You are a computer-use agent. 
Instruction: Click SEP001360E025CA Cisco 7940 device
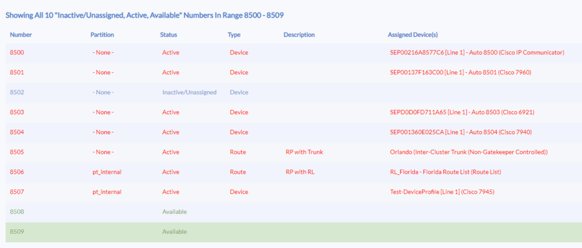(462, 132)
